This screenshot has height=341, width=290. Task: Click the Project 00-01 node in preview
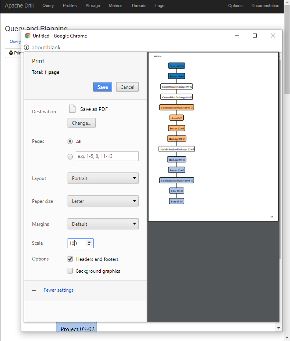pos(177,76)
